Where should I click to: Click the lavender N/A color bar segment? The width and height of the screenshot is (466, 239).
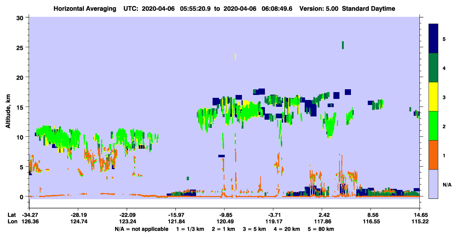[433, 184]
